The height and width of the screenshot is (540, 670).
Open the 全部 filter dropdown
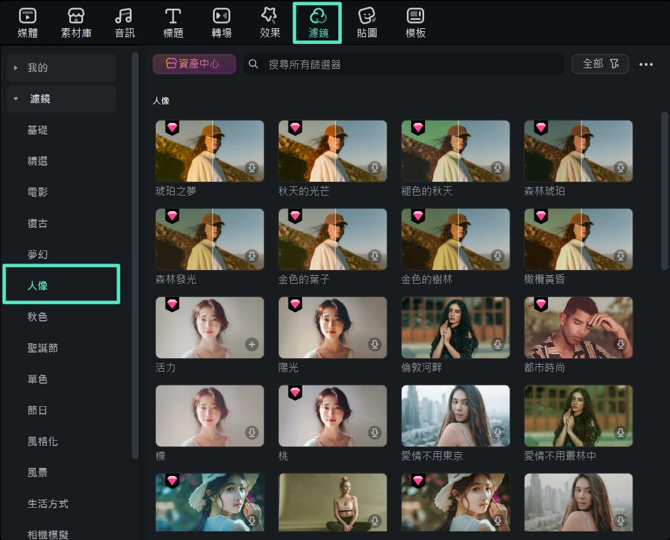click(x=600, y=64)
